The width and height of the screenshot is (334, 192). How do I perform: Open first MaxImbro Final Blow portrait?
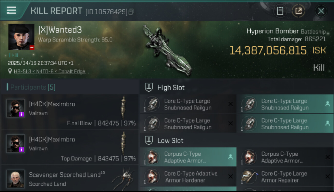16,108
